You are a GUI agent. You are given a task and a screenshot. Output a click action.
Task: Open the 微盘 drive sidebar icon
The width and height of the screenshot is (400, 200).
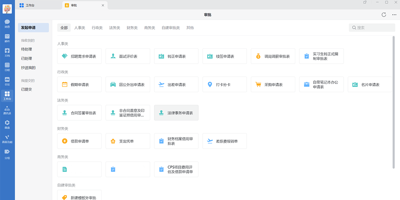tap(7, 124)
